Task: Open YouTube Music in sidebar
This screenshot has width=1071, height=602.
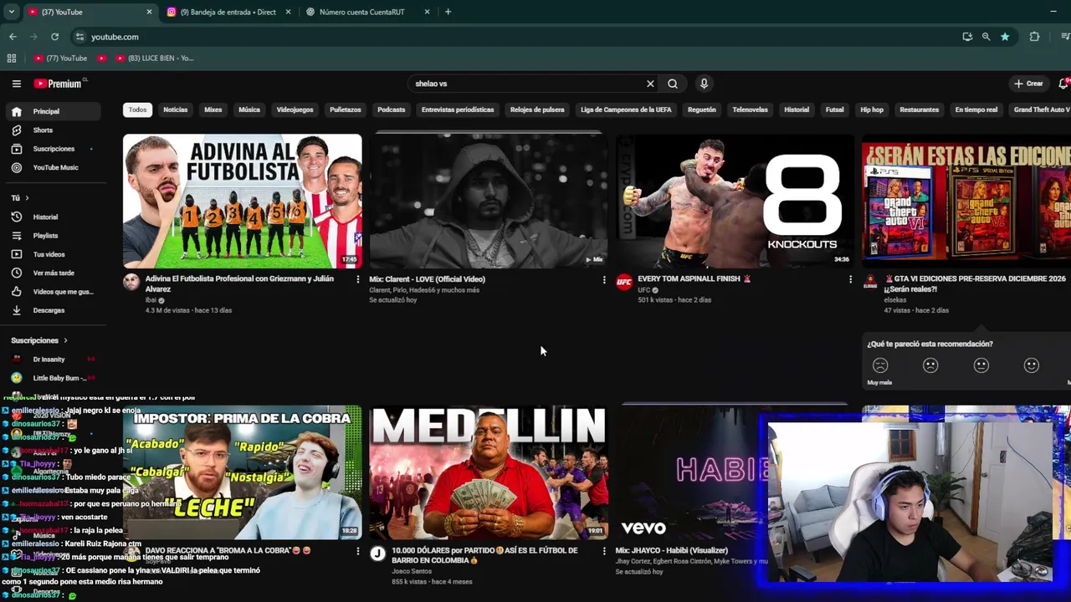Action: coord(53,167)
